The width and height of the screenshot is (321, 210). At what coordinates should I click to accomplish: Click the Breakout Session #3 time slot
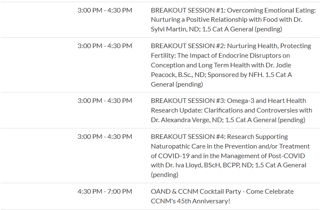105,101
